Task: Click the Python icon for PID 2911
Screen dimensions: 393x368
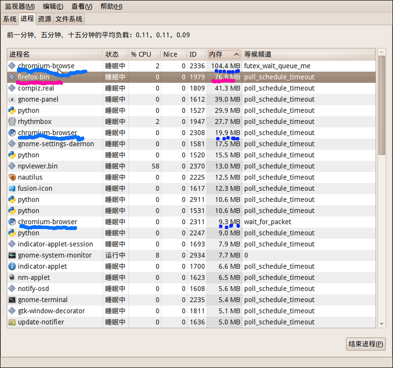Action: [12, 199]
